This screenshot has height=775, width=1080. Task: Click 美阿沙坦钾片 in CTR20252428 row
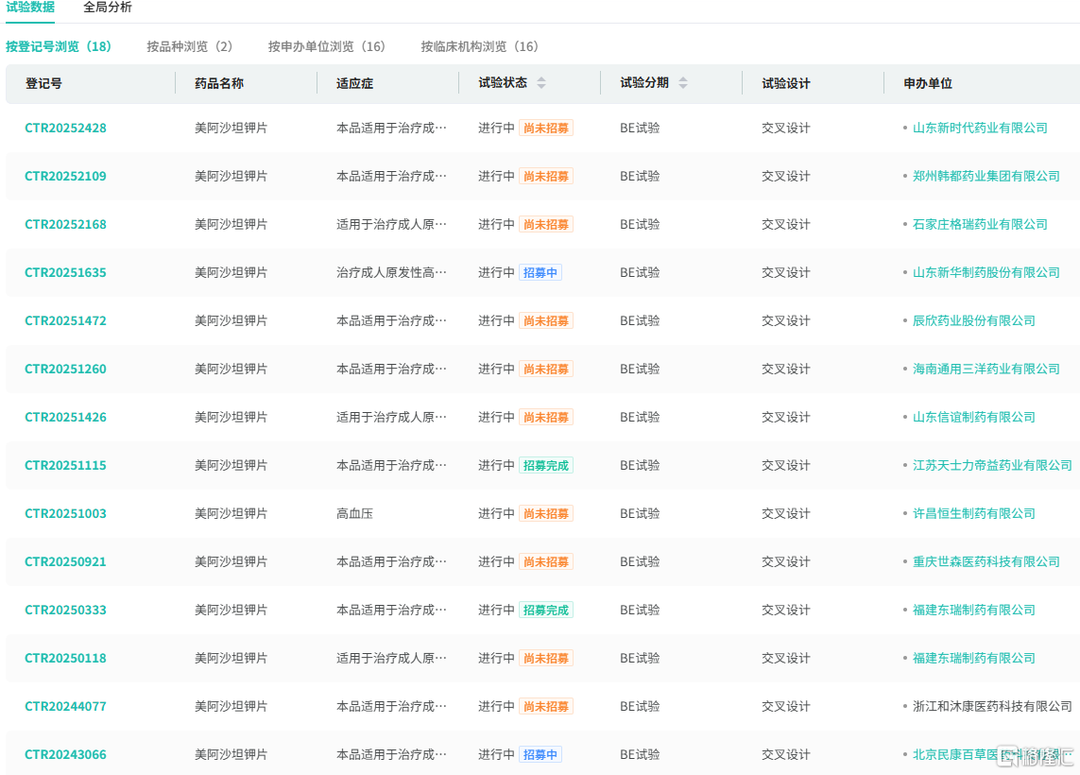point(231,129)
